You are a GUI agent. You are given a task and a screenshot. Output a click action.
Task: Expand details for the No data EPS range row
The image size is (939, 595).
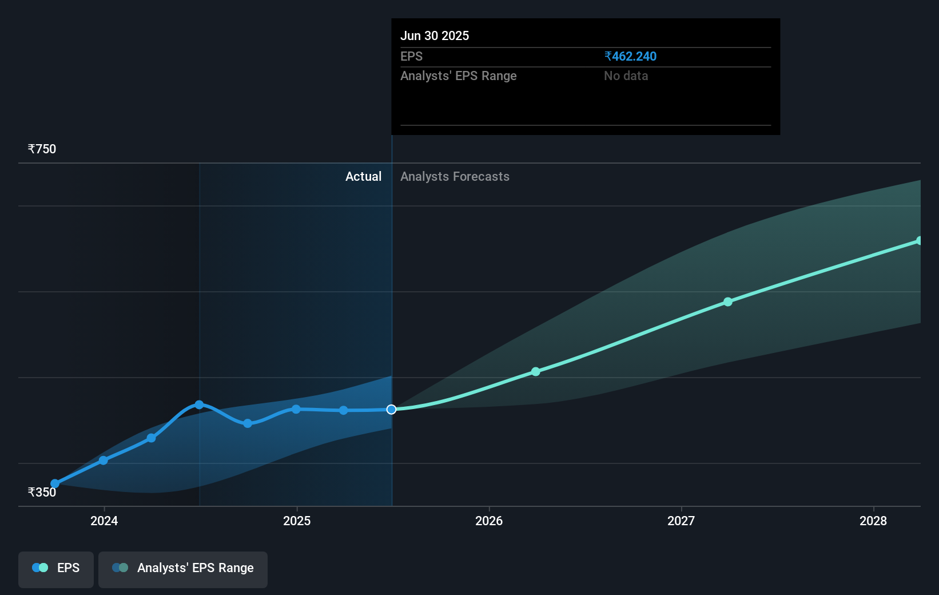(626, 76)
